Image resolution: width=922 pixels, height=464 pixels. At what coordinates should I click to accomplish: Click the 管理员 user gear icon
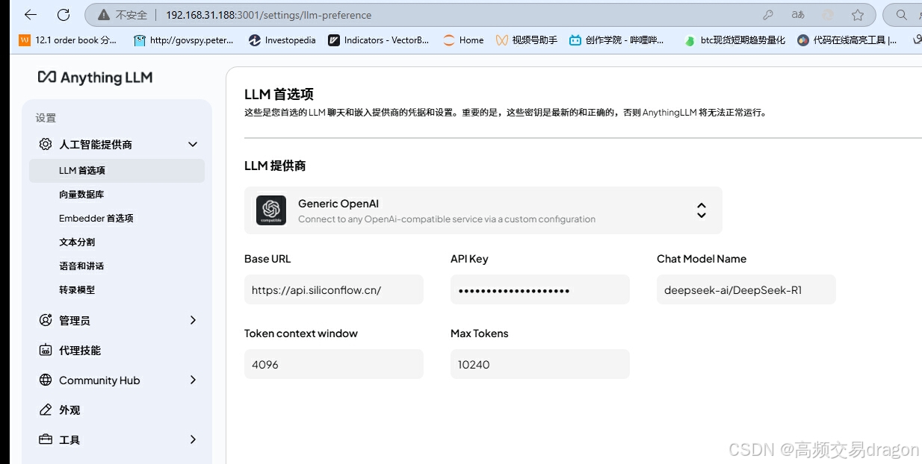46,320
